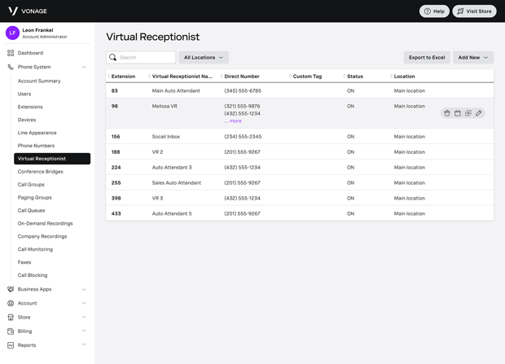Click the LF user avatar
The image size is (505, 364).
coord(12,33)
